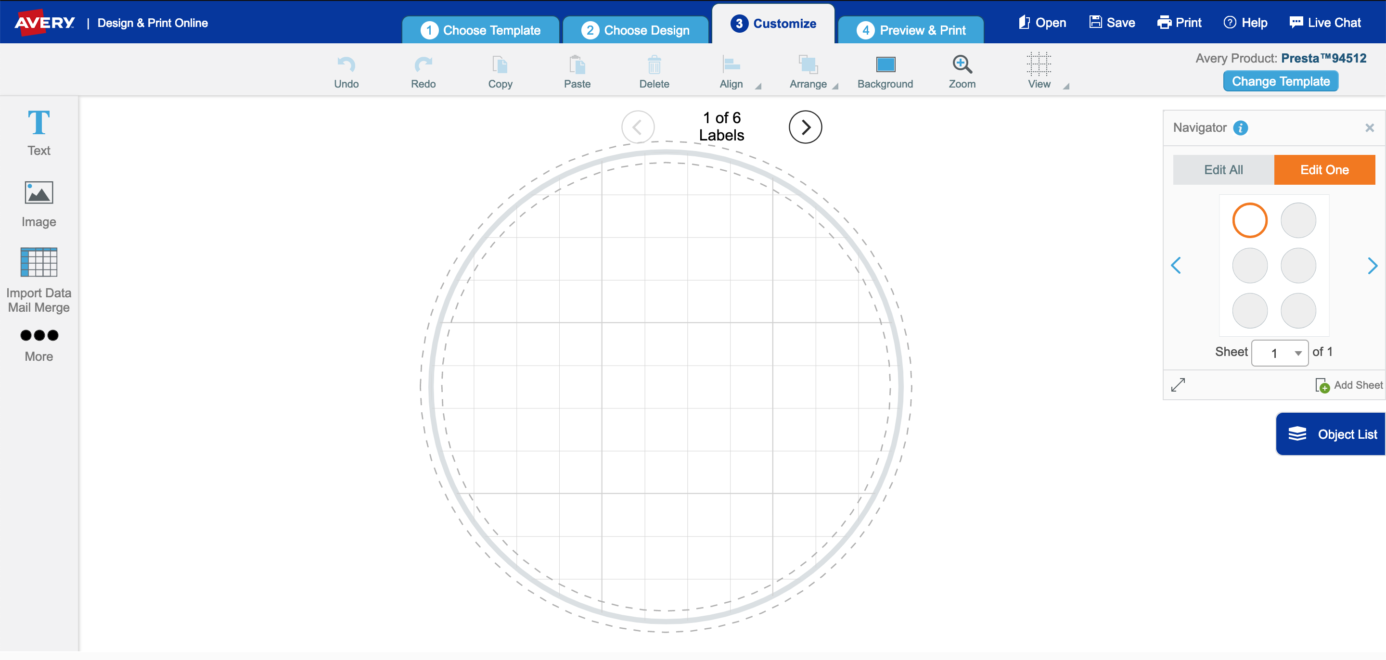Go to Preview & Print tab

[x=911, y=30]
